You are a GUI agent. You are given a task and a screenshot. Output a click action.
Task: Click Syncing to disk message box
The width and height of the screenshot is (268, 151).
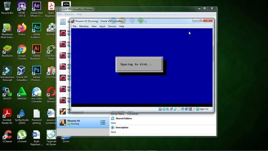139,64
